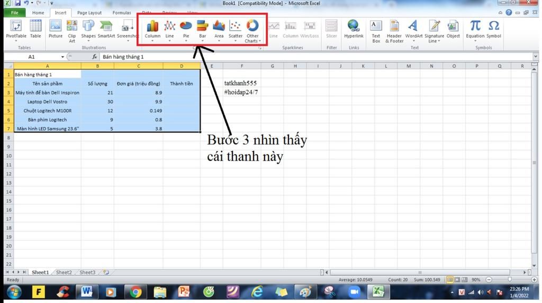The height and width of the screenshot is (303, 542).
Task: Open PowerPoint from taskbar
Action: tap(184, 292)
